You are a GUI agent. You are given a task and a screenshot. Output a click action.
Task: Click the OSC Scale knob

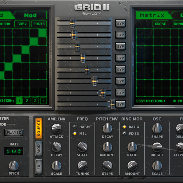(157, 166)
